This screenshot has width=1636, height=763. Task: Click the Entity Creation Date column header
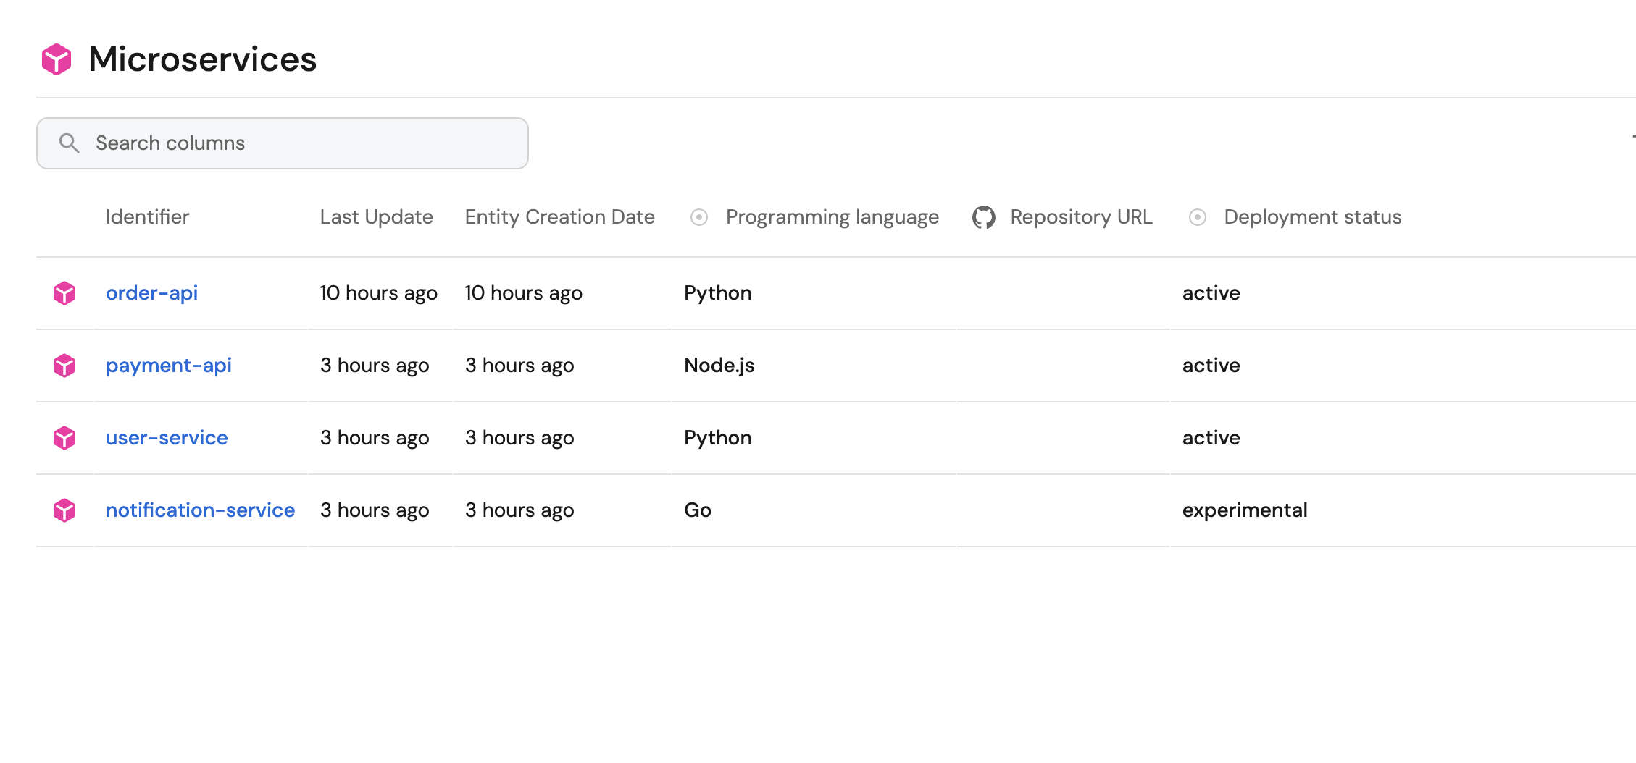click(559, 217)
